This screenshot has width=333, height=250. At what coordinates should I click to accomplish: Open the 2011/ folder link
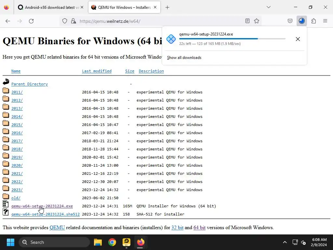click(17, 92)
